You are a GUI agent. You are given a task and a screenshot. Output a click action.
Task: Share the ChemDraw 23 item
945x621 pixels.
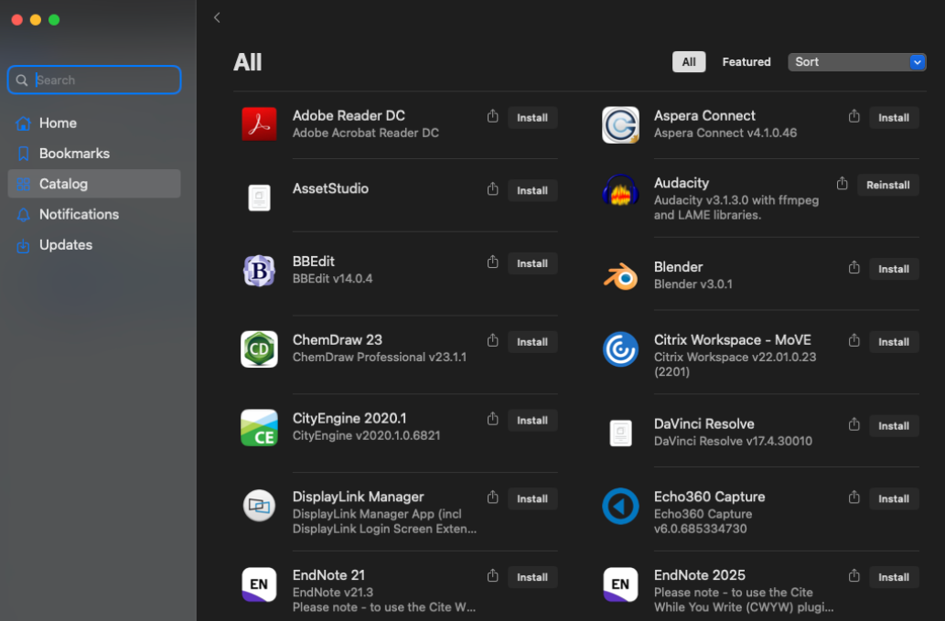(493, 340)
